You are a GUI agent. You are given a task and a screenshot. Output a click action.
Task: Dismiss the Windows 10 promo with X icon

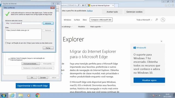(x=161, y=41)
